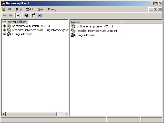This screenshot has width=164, height=123.
Task: Expand Menedżer internetowych usług informacyjnych node
Action: 4,30
